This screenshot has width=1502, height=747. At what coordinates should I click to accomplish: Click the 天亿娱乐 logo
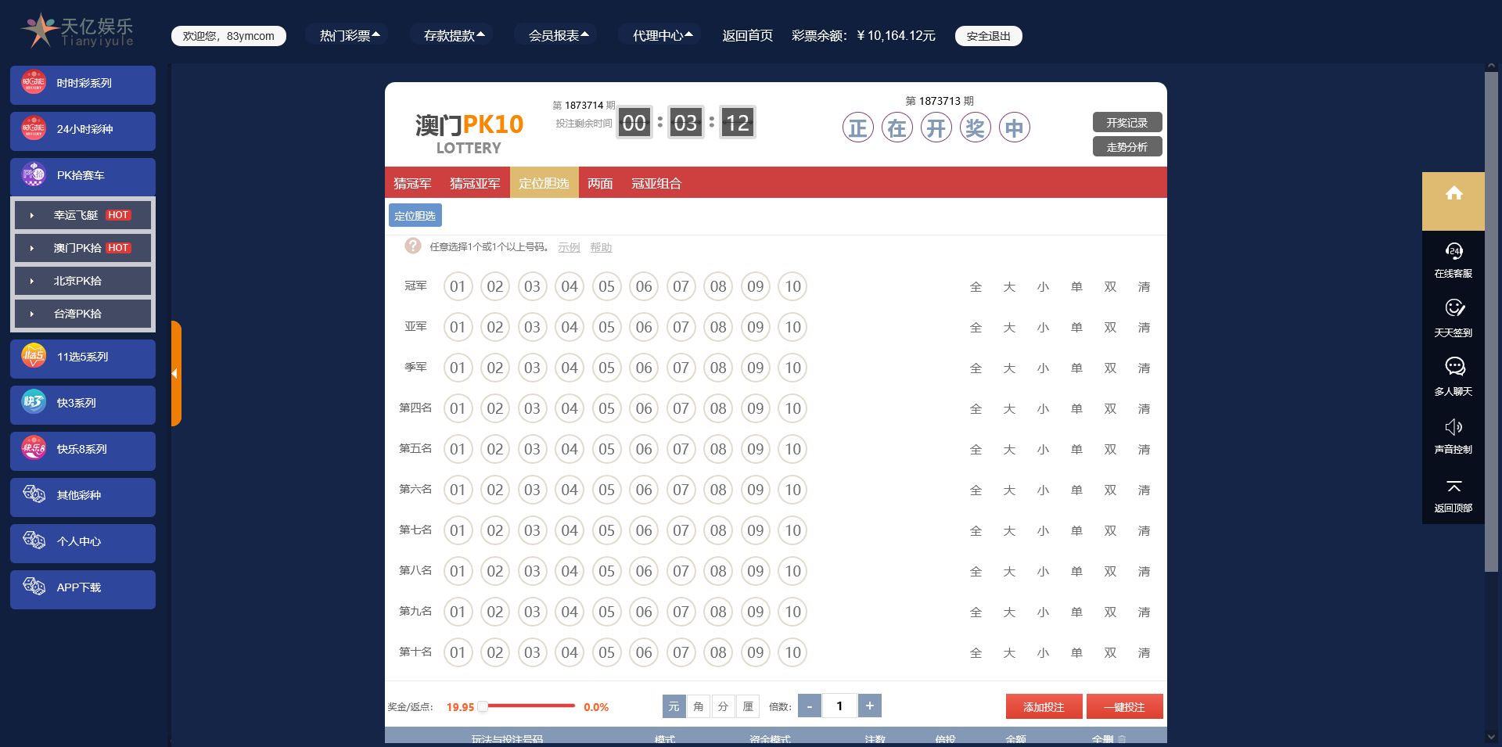coord(77,31)
